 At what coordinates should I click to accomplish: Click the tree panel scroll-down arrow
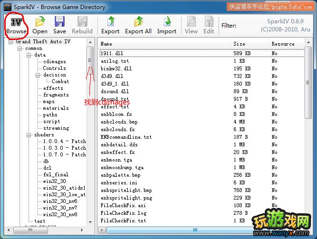[90, 222]
